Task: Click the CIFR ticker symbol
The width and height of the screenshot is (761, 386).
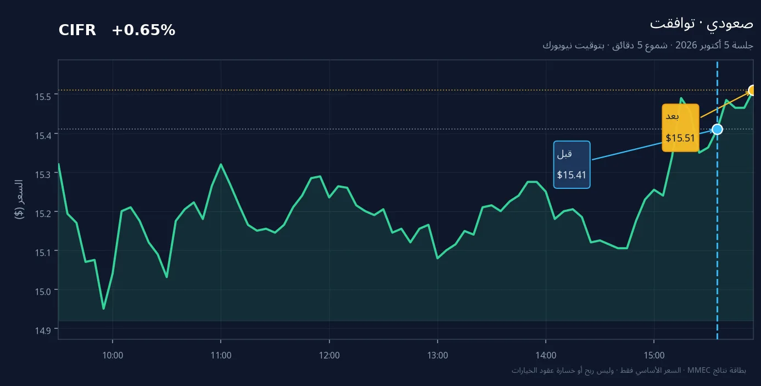Action: (77, 31)
